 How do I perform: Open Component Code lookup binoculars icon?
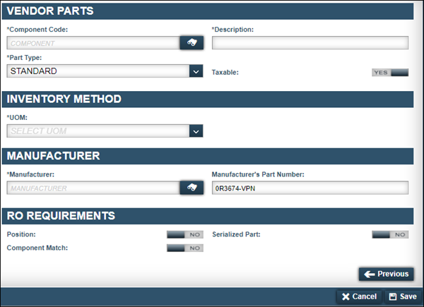pos(192,43)
